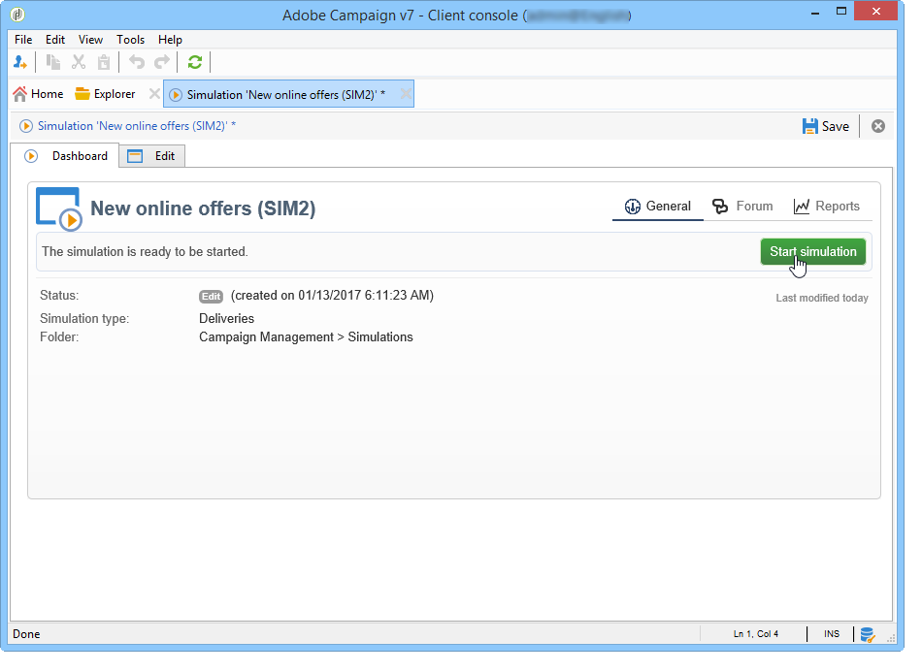Click the large simulation icon beside the title
Viewport: 922px width, 672px height.
59,209
